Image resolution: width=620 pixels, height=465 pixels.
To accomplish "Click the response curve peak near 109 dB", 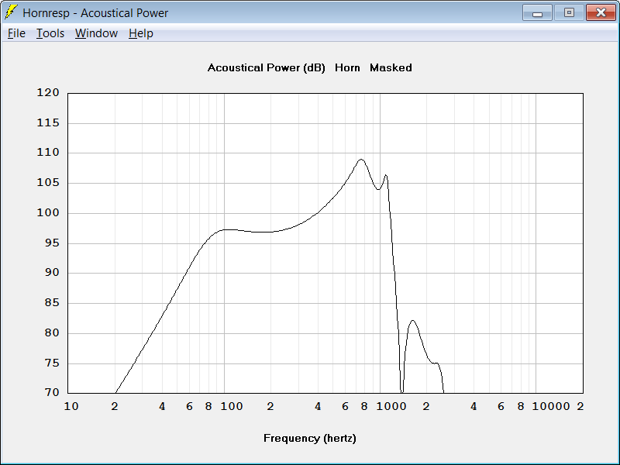I will [360, 160].
